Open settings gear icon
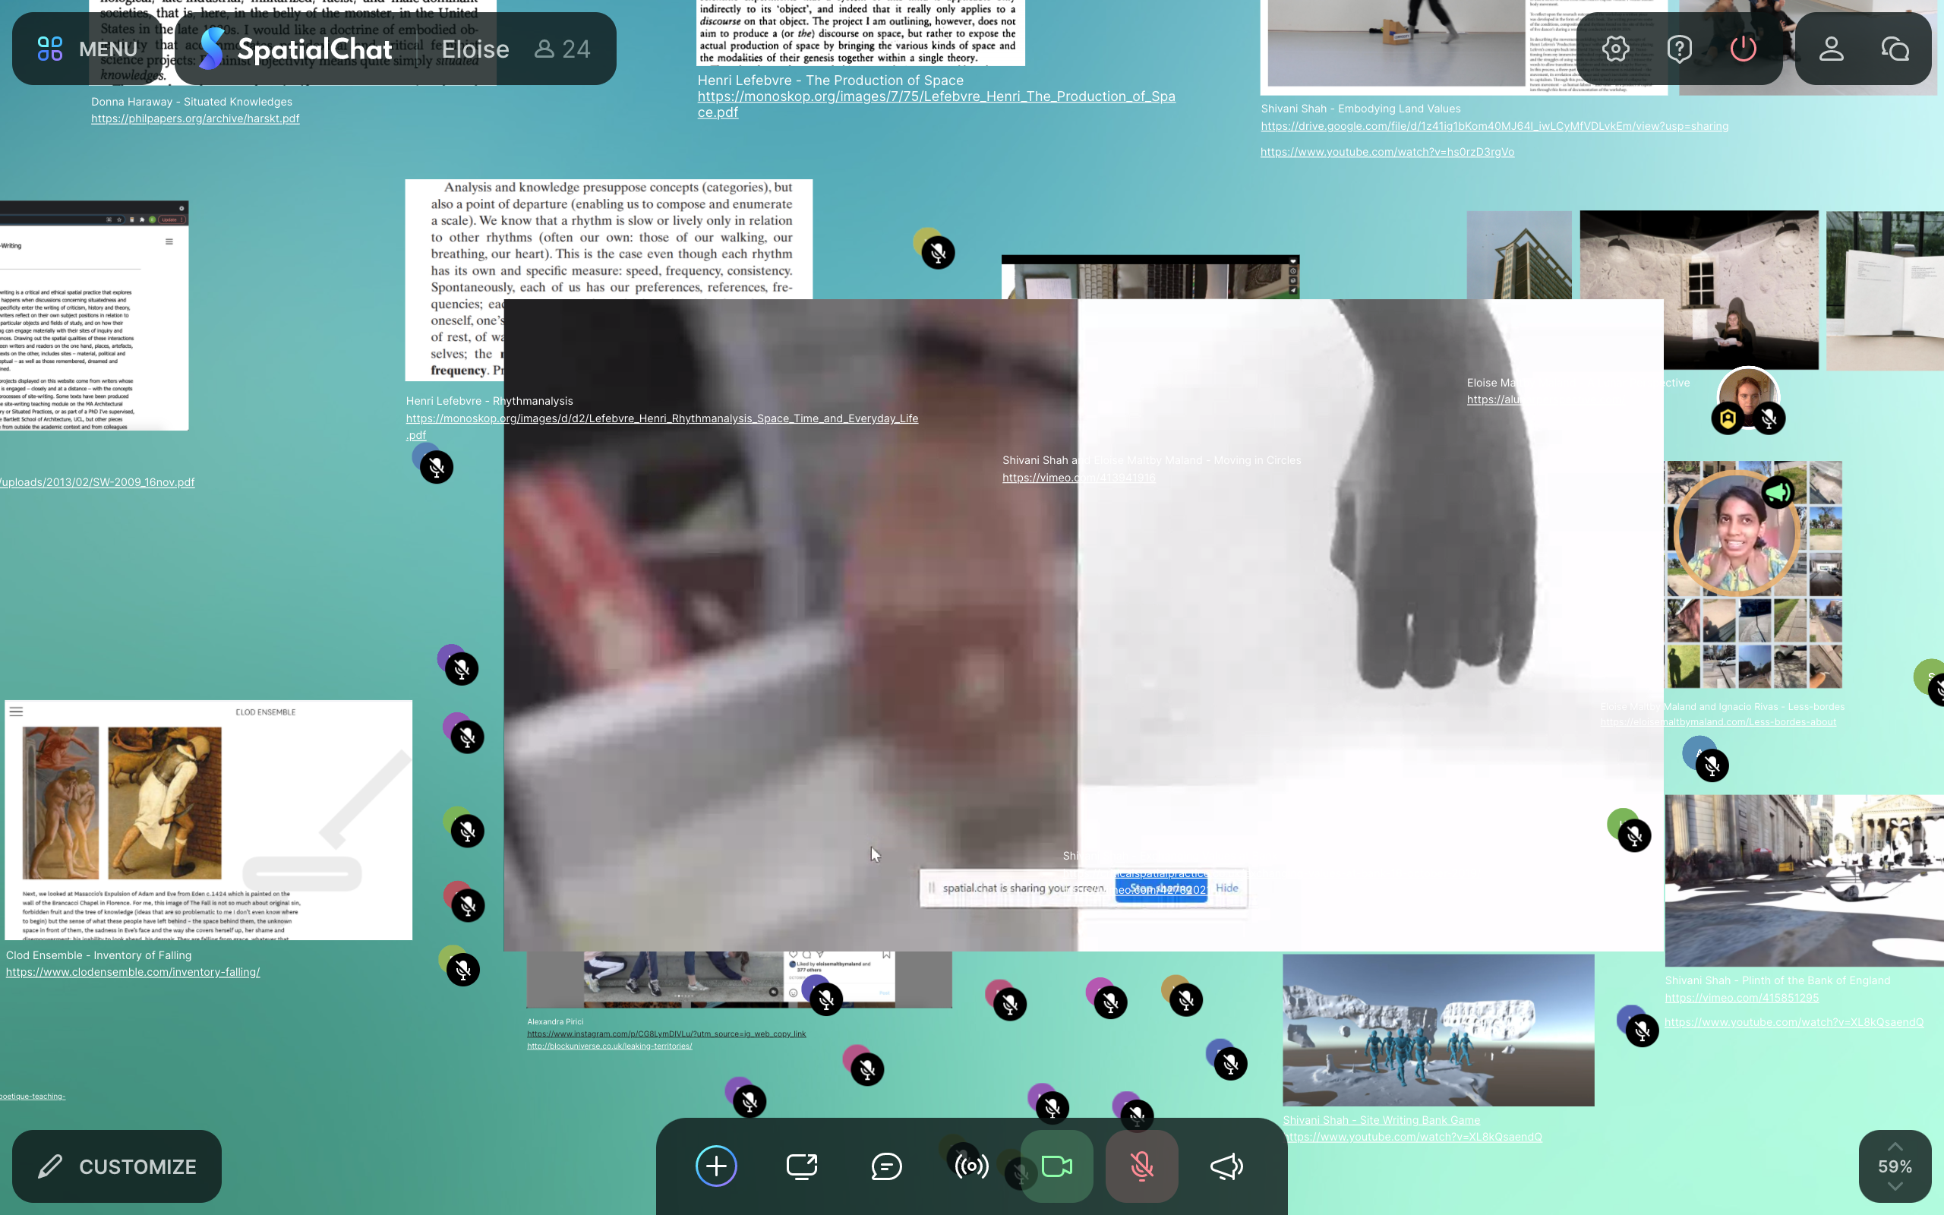 (1615, 49)
